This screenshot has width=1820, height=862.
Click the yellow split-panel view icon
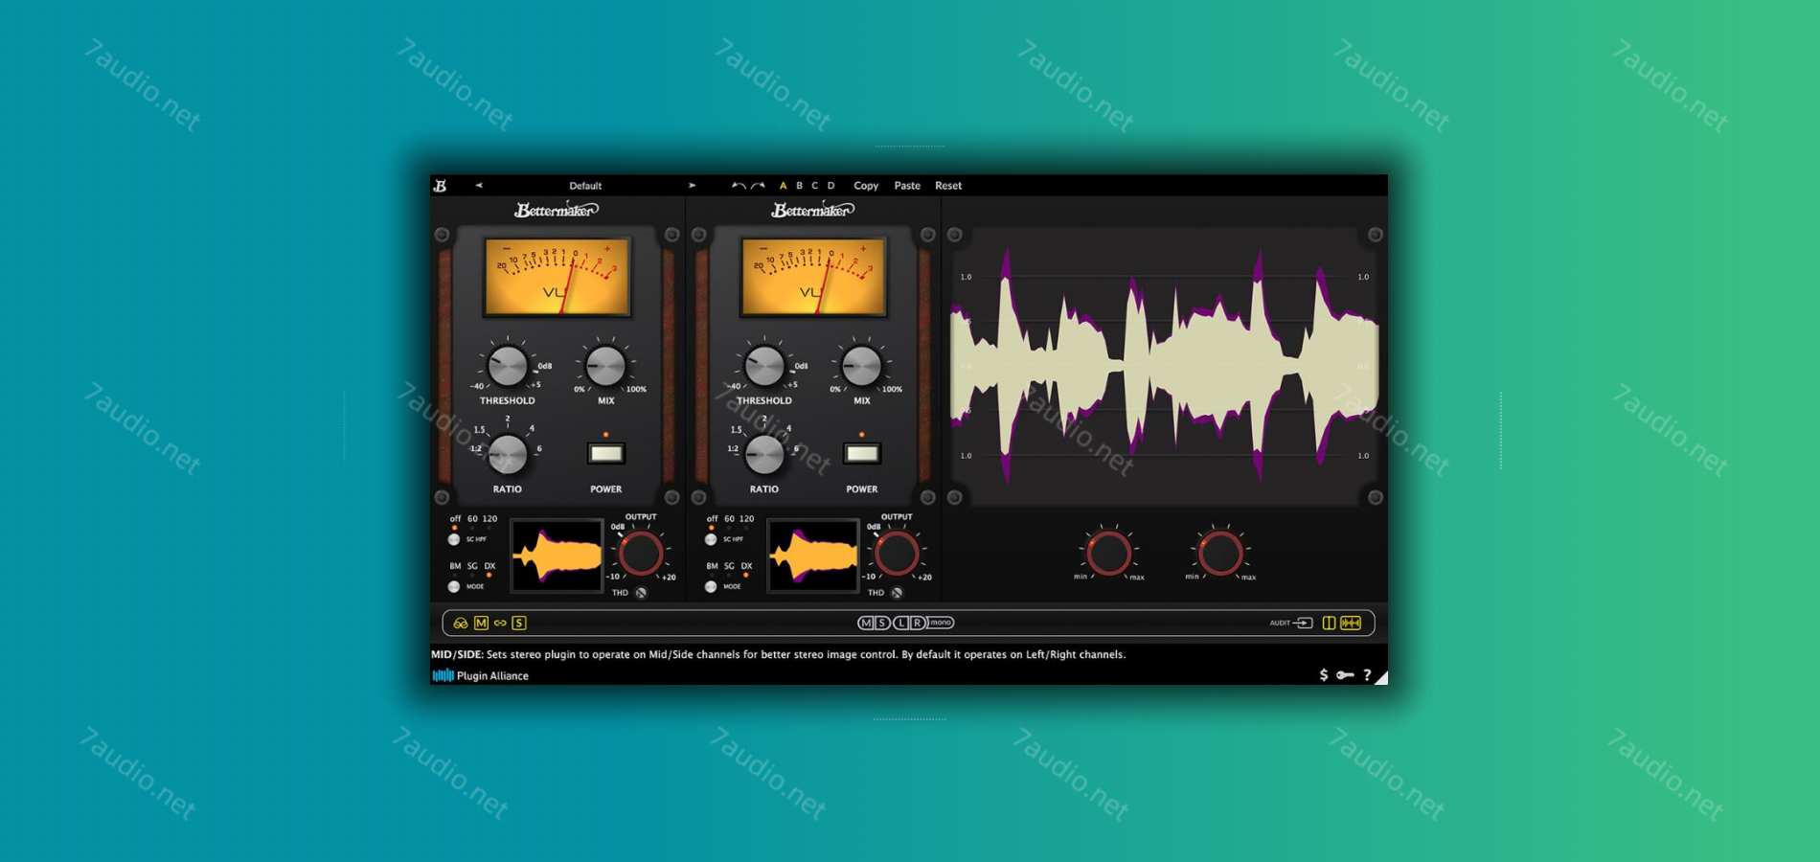(x=1329, y=623)
